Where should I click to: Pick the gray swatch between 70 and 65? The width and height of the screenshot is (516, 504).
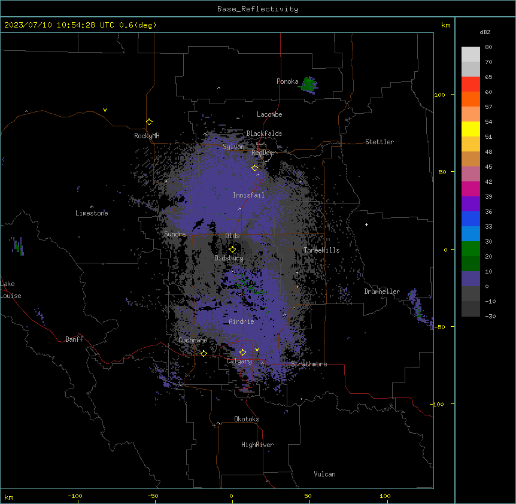tap(471, 69)
